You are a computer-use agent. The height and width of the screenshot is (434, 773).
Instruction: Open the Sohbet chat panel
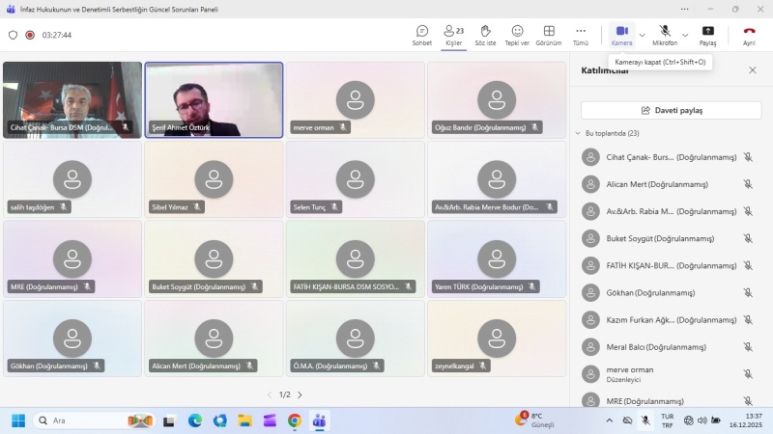click(x=422, y=35)
